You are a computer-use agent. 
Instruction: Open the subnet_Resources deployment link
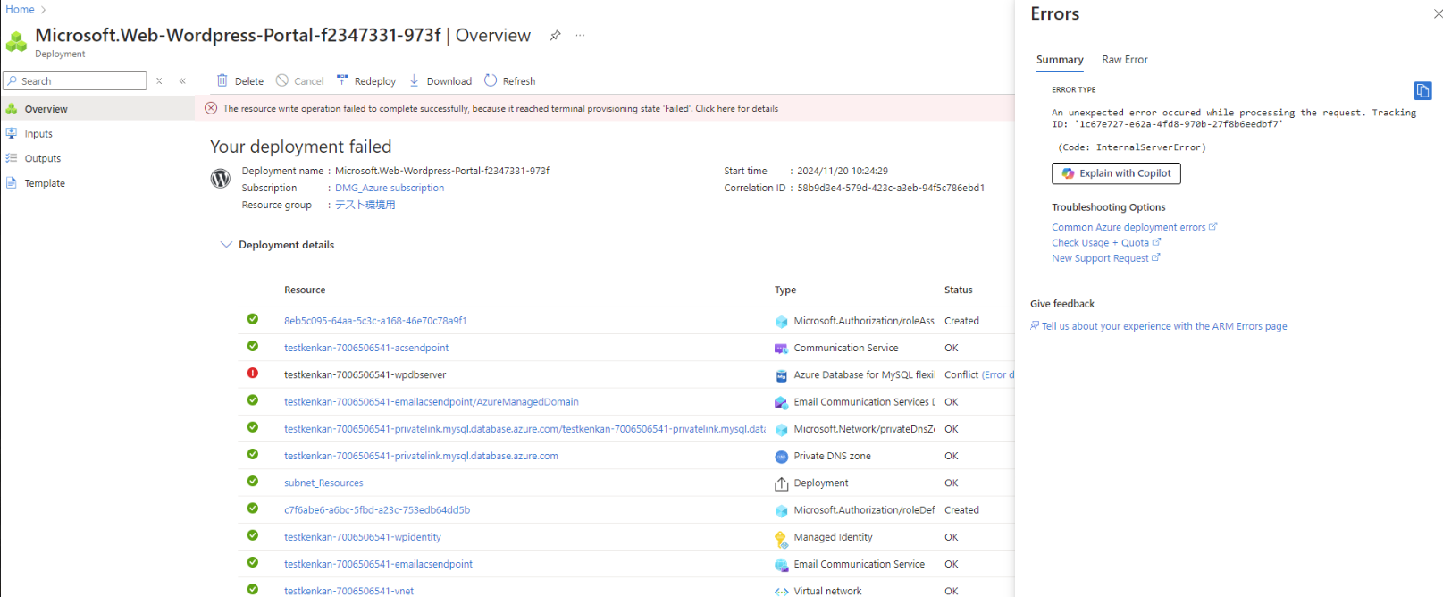323,483
